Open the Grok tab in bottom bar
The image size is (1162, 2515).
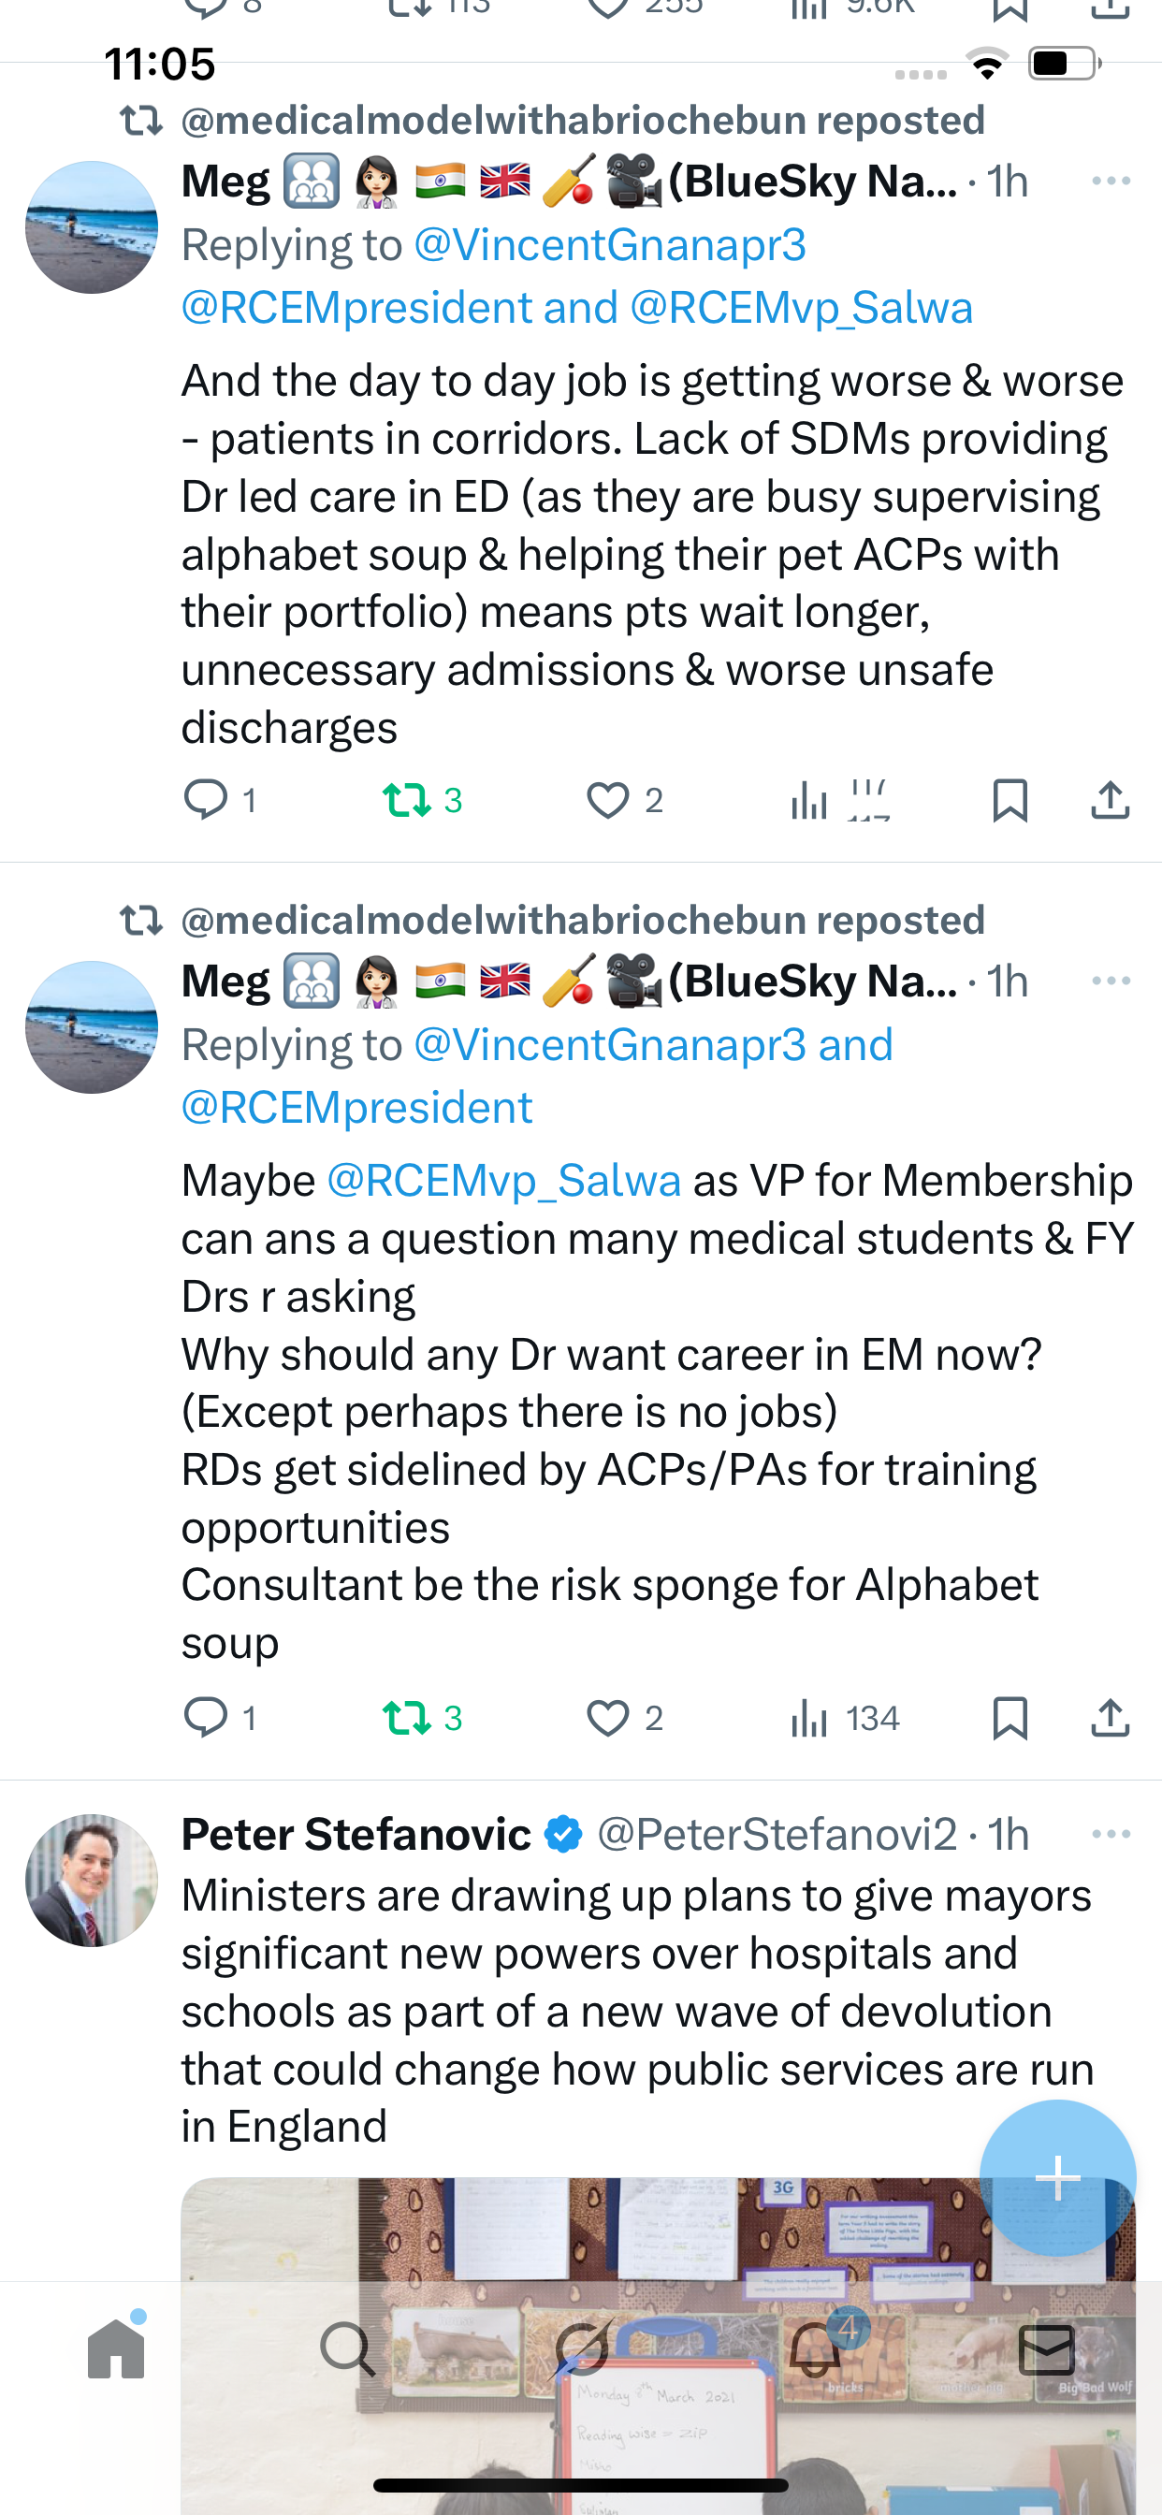(582, 2349)
